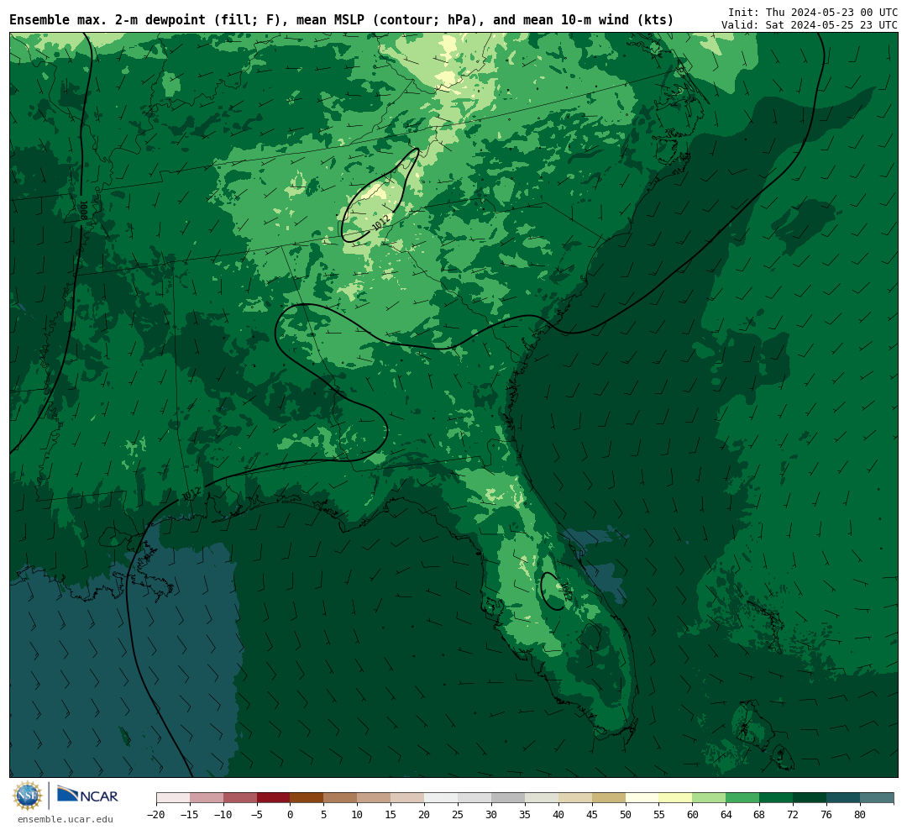907x830 pixels.
Task: Pick the yellow swatch between 55 and 60
Action: pos(676,798)
